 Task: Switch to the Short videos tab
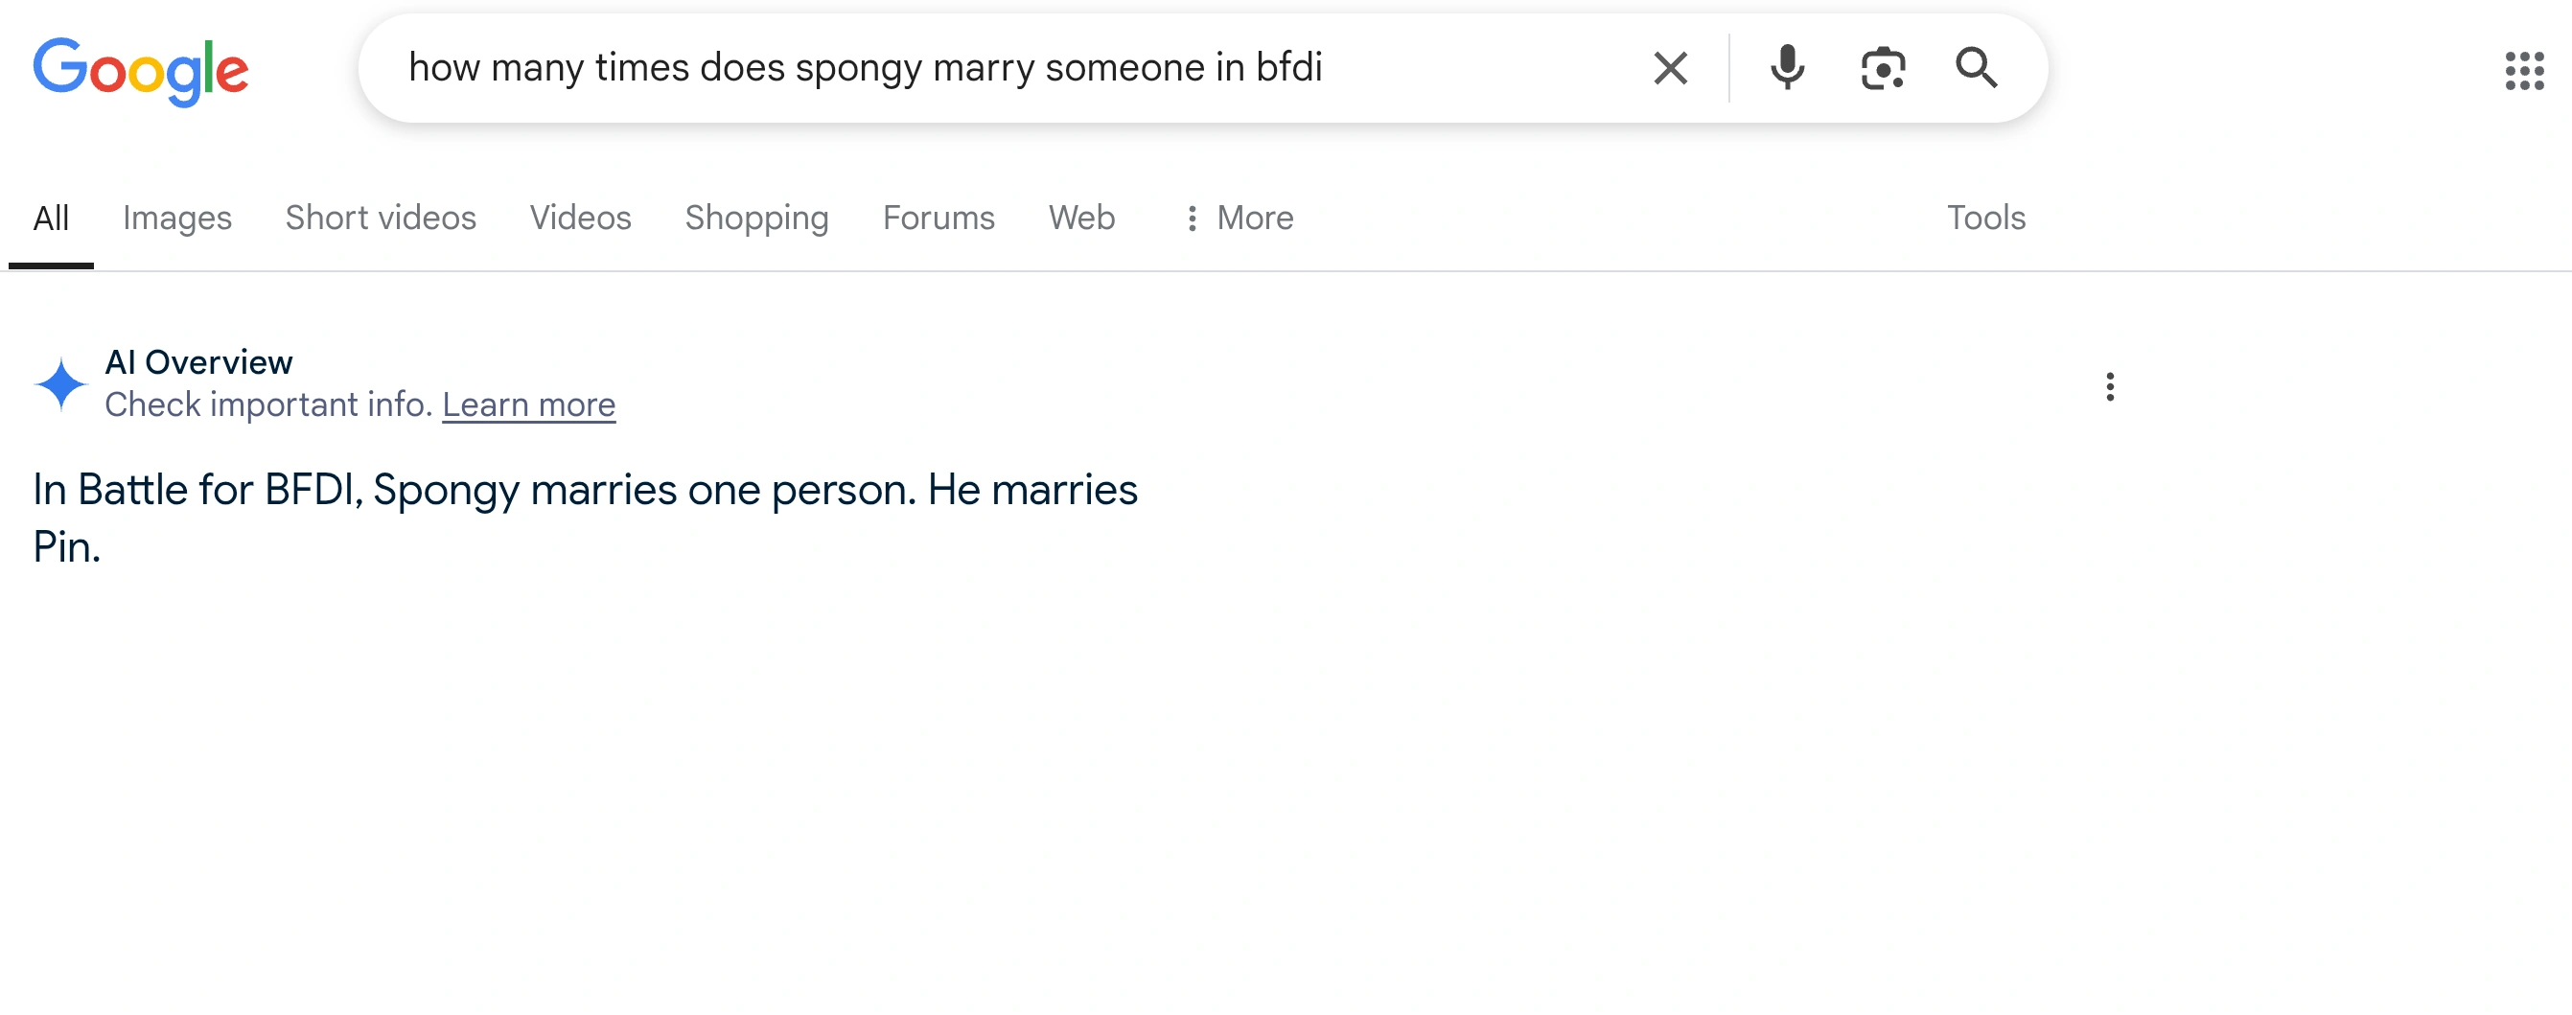coord(381,218)
